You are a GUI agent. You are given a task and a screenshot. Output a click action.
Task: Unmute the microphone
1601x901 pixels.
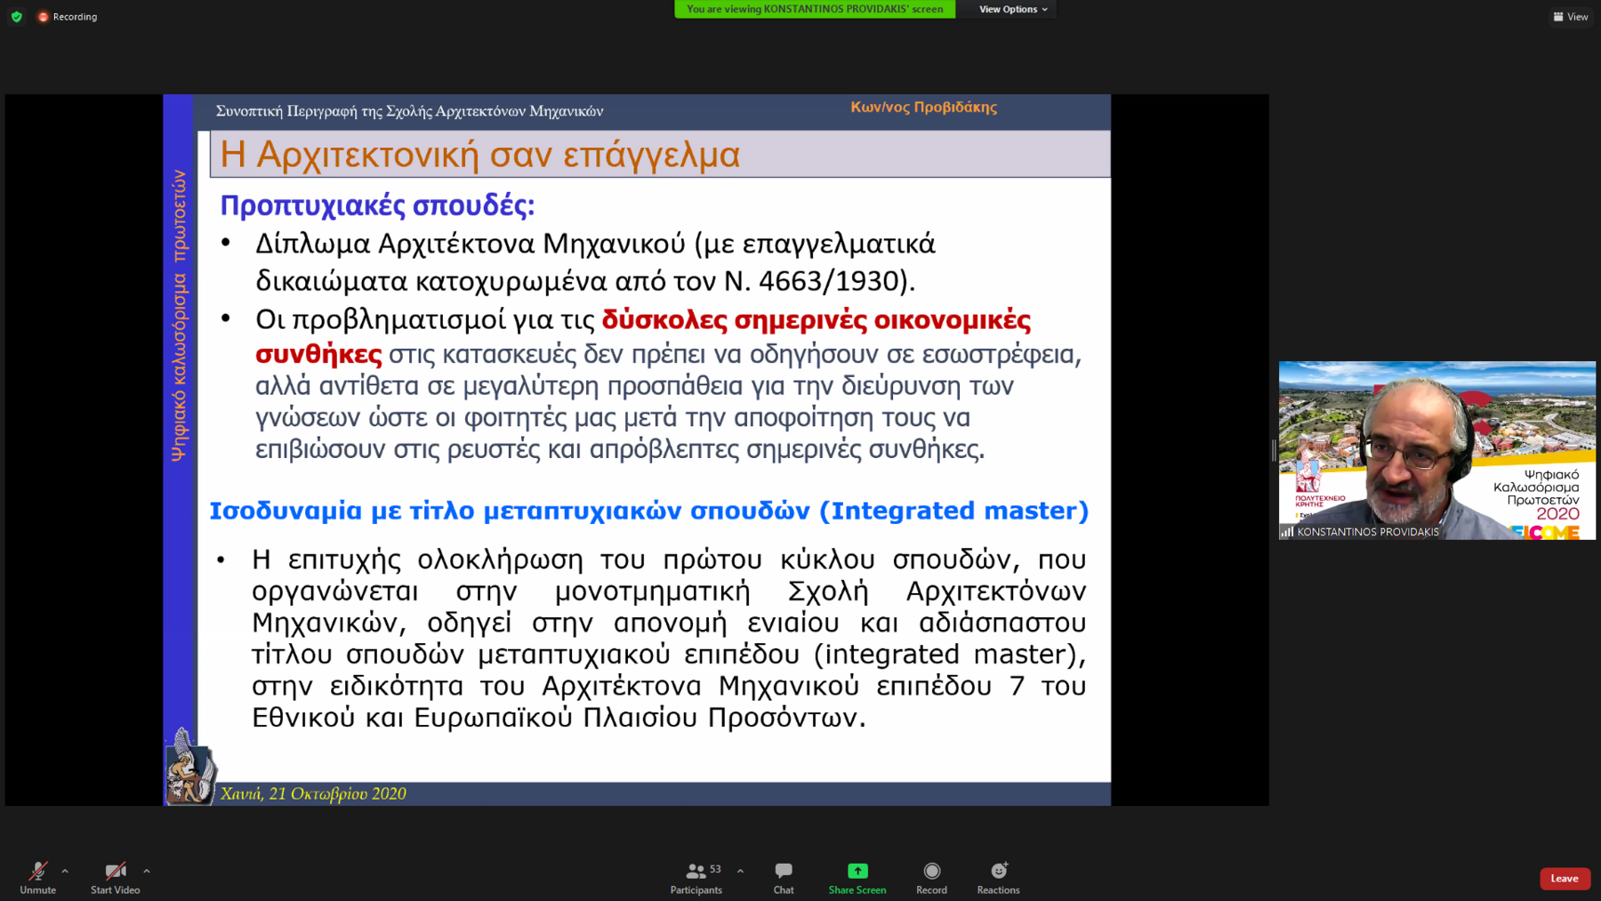37,876
